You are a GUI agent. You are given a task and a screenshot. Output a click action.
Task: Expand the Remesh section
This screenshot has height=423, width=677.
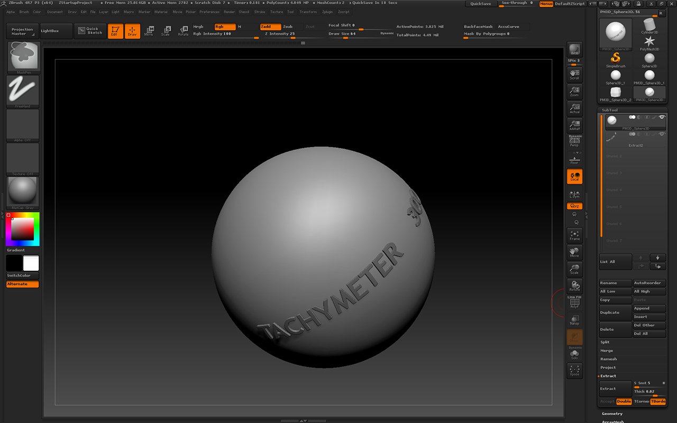608,359
